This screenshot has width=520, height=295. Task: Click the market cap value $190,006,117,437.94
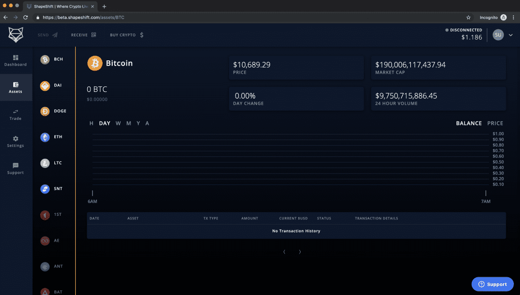[x=410, y=64]
